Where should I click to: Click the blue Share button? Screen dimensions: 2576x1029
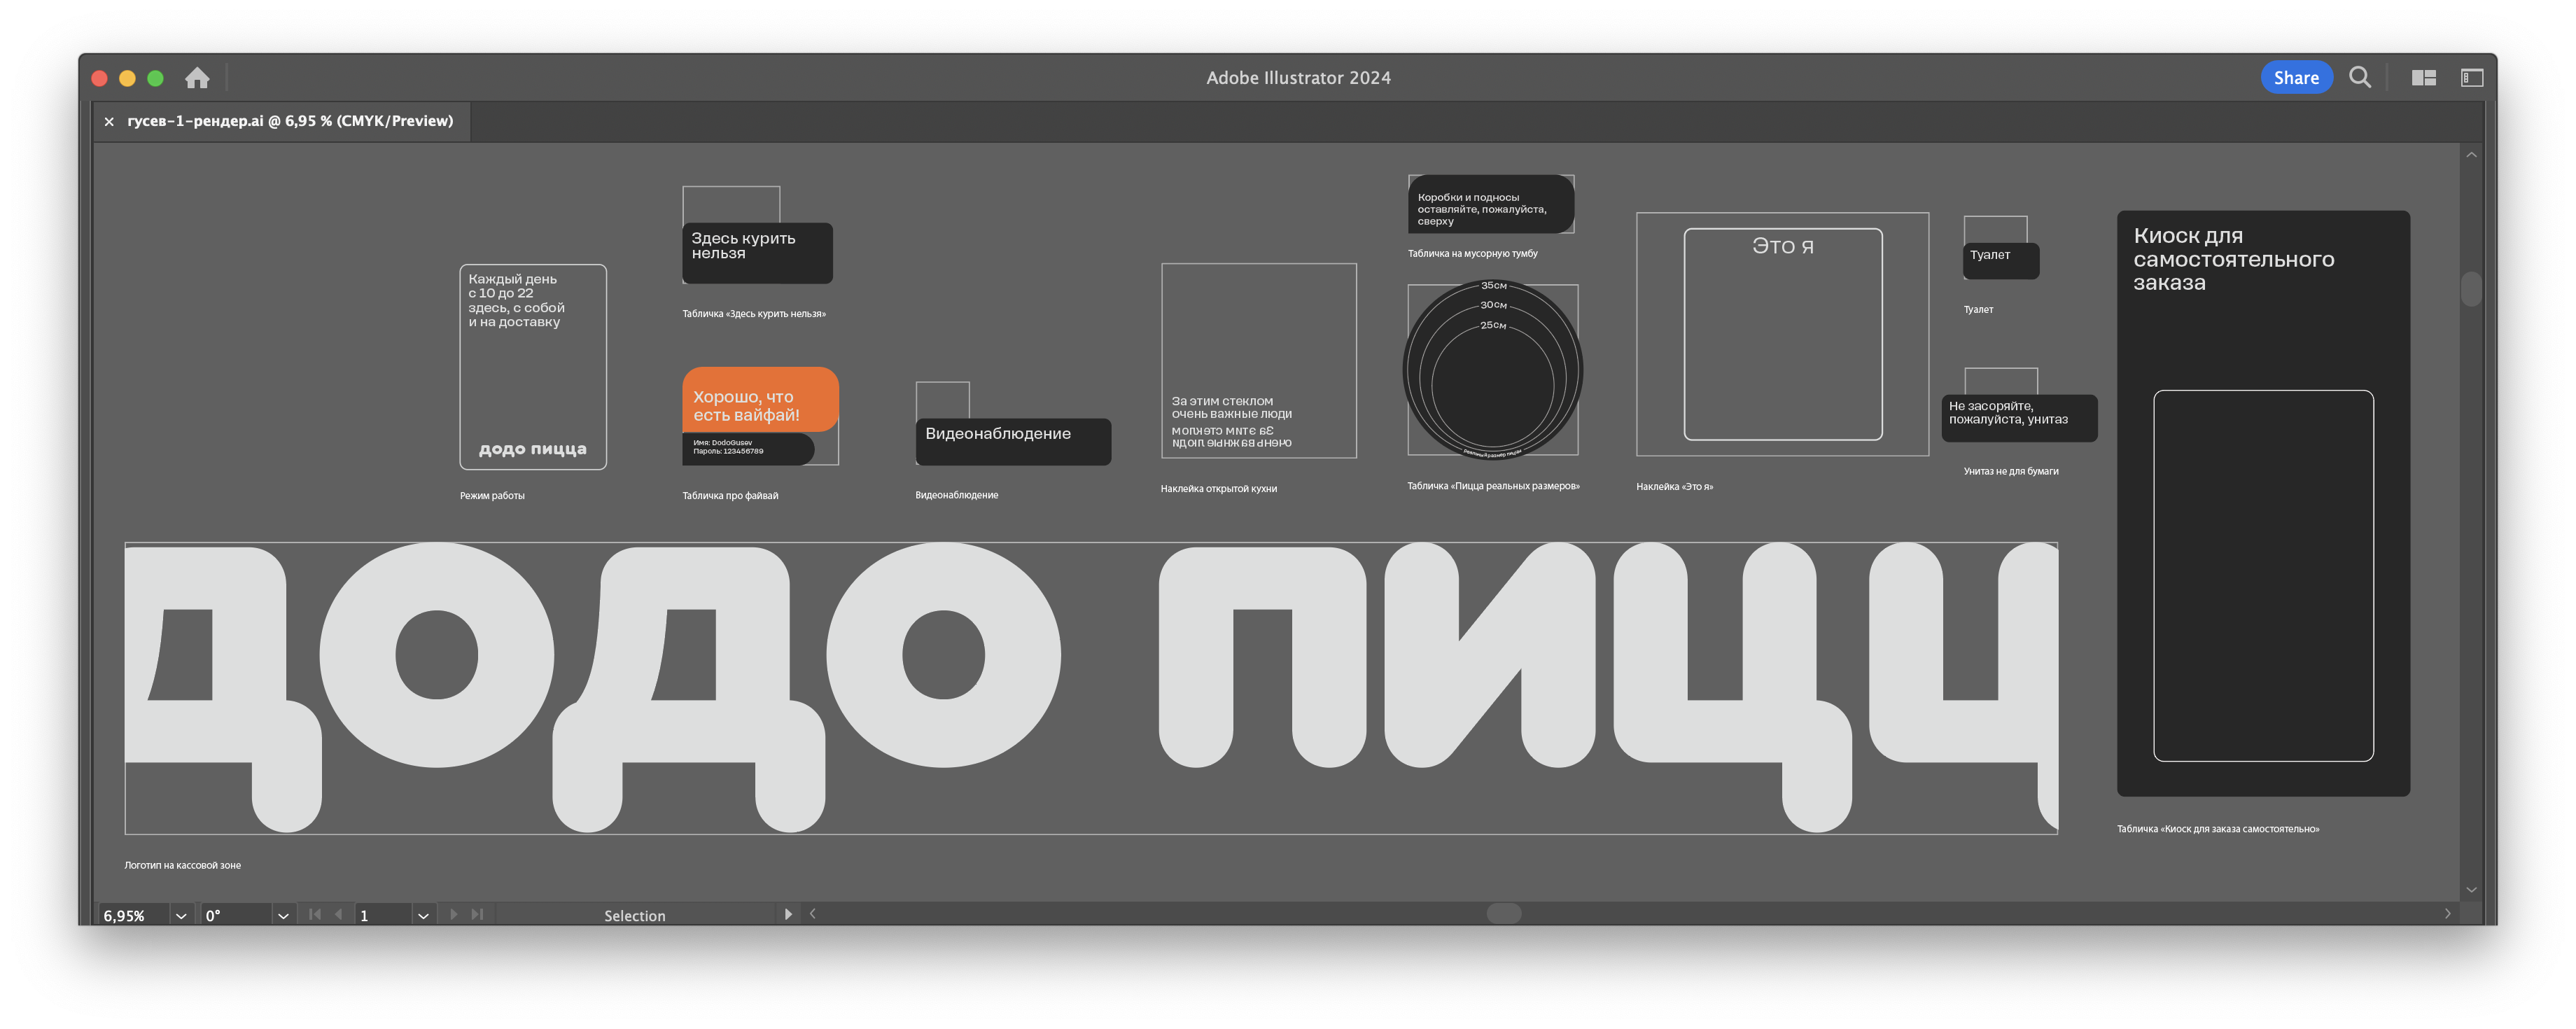(2296, 77)
